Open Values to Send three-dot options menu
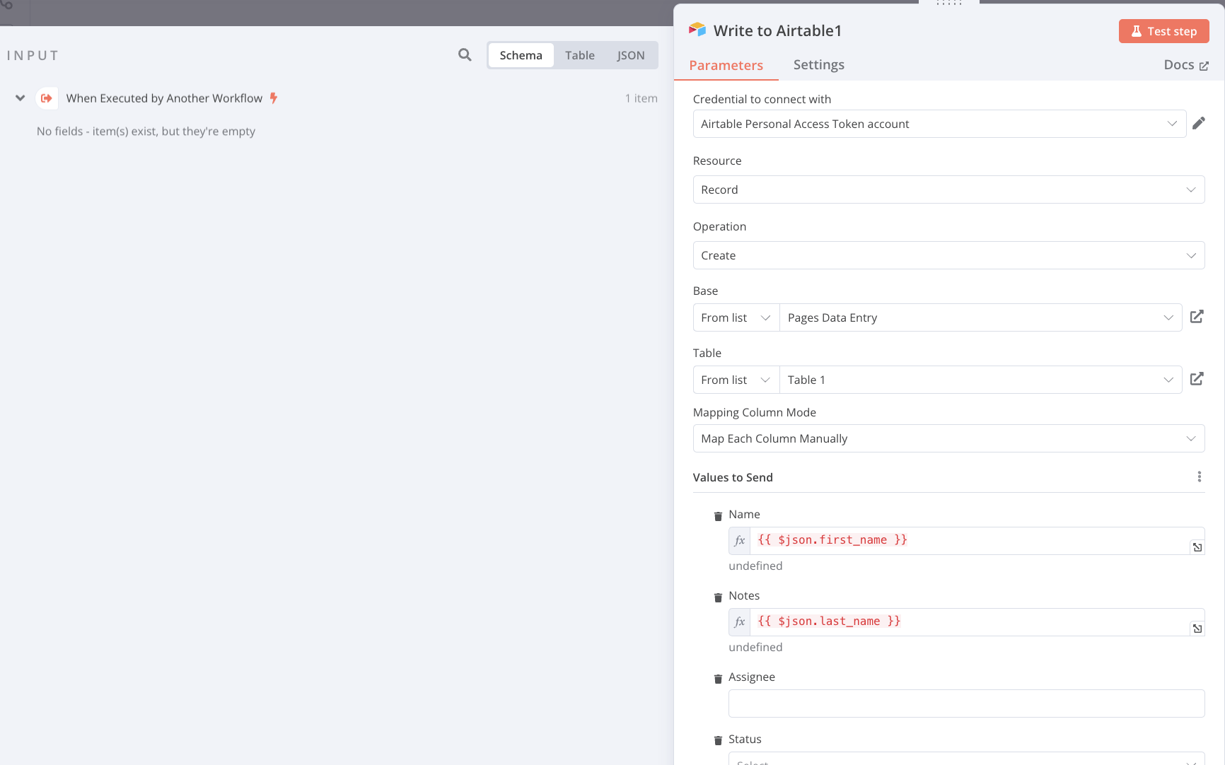1225x765 pixels. tap(1199, 477)
